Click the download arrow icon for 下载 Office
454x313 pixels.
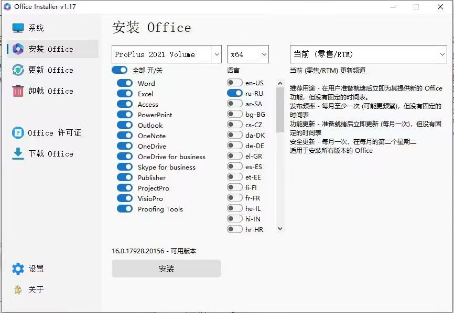click(x=18, y=154)
